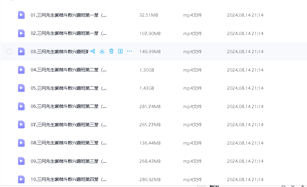Click the filename of video 08
Screen dimensions: 307x187
[68, 143]
